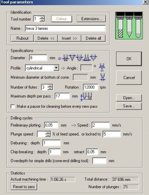Click the Total distance value 37 696 mm
Viewport: 149px width, 195px height.
pyautogui.click(x=125, y=179)
